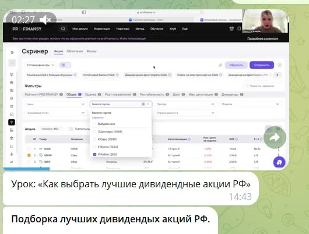Click info icon next to Капитализация column

(x=189, y=139)
